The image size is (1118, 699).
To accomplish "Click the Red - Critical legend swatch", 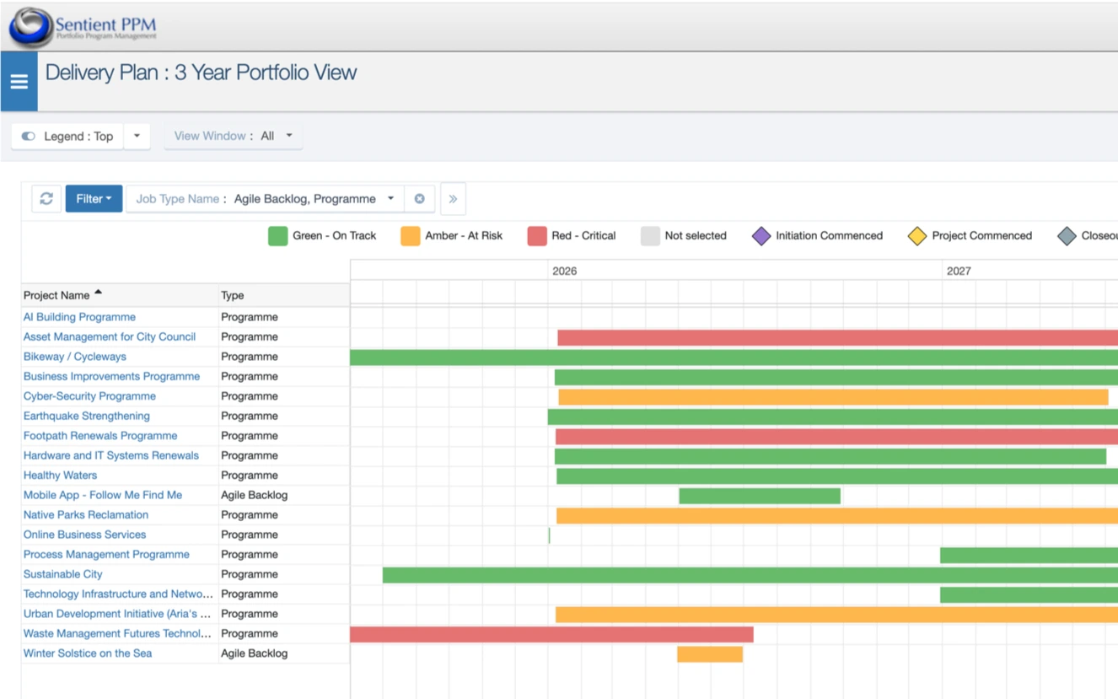I will click(537, 236).
